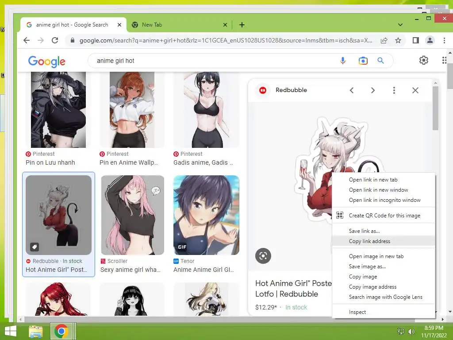Viewport: 453px width, 340px height.
Task: Click the Chrome taskbar icon
Action: click(61, 331)
